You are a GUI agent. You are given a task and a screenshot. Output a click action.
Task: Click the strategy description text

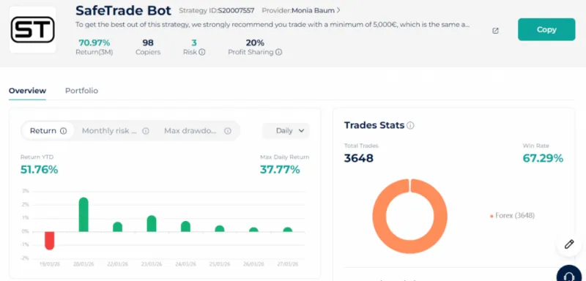point(272,25)
